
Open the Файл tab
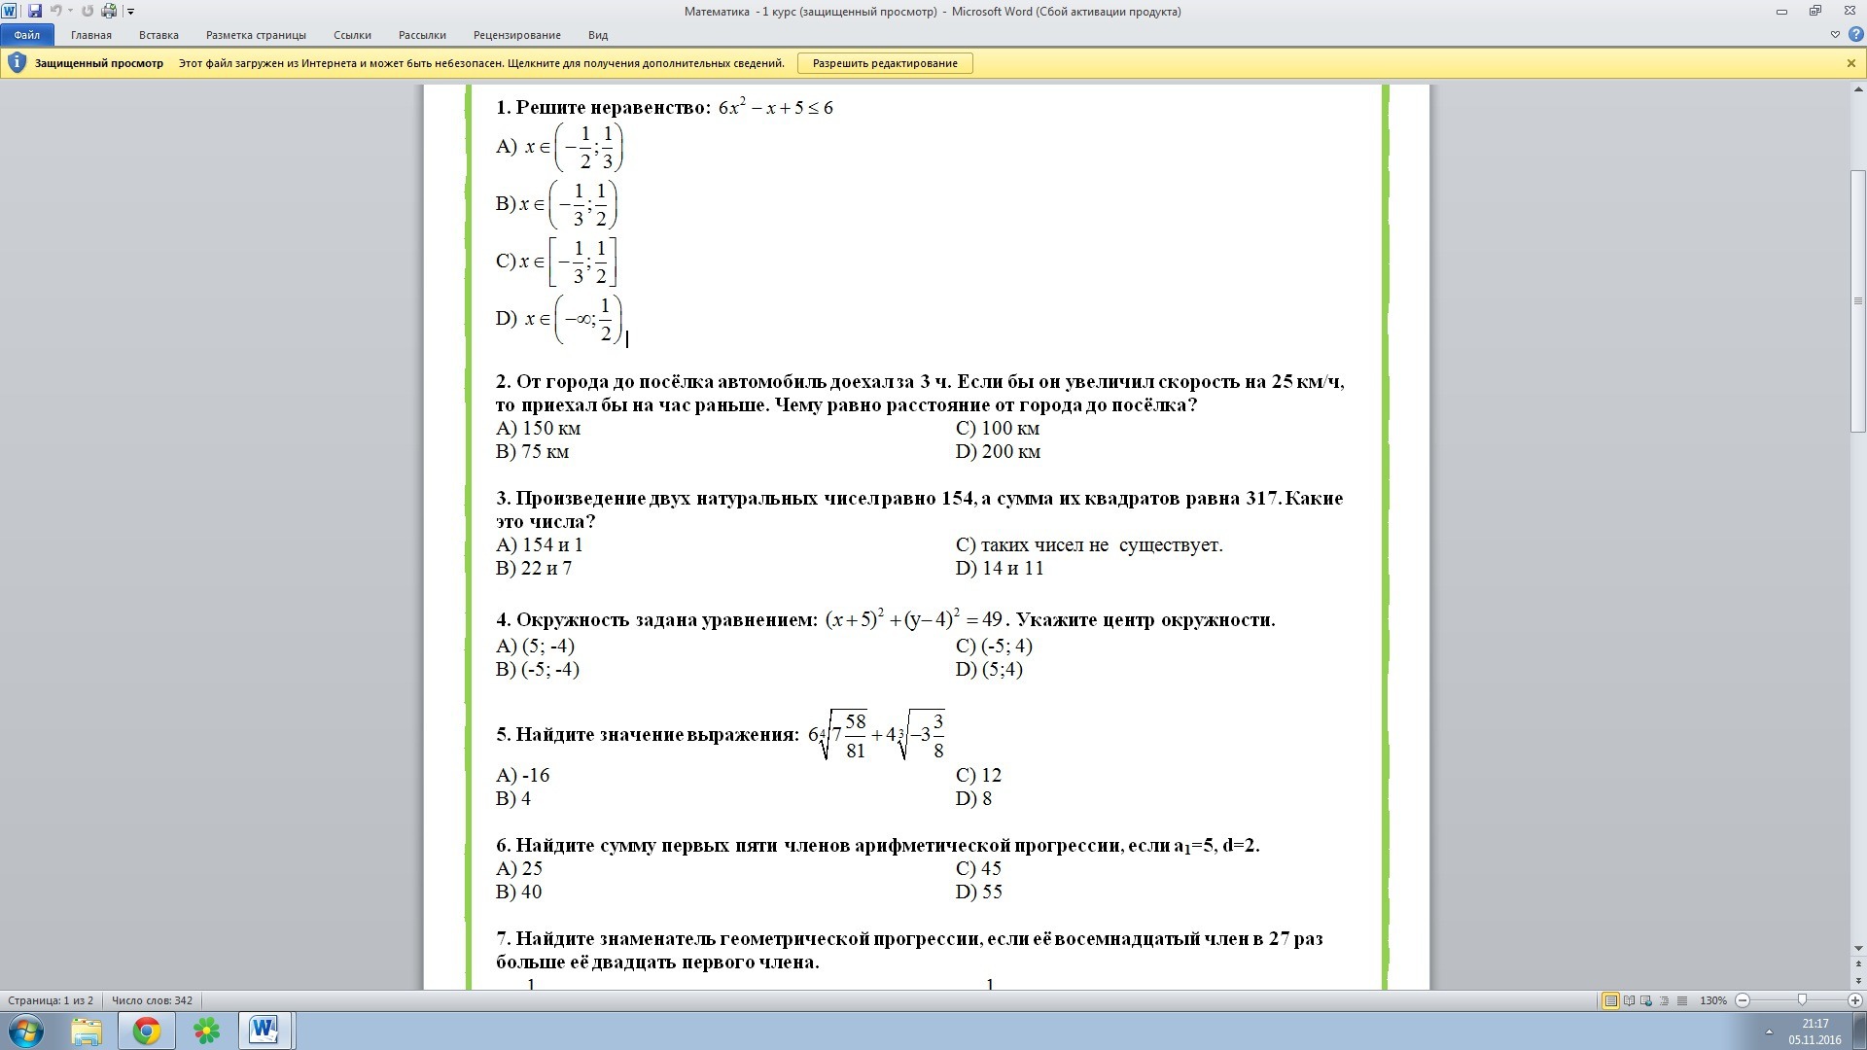point(27,35)
